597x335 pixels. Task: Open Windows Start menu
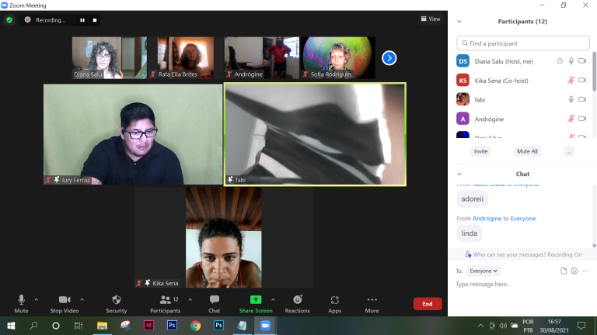11,326
